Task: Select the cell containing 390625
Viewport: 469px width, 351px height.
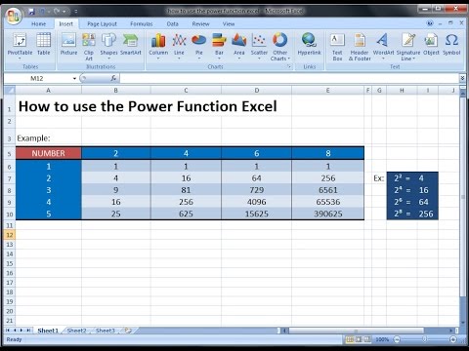Action: (x=328, y=214)
